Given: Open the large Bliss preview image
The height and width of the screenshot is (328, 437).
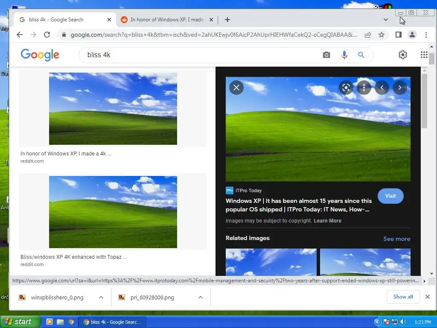Looking at the screenshot, I should point(318,129).
